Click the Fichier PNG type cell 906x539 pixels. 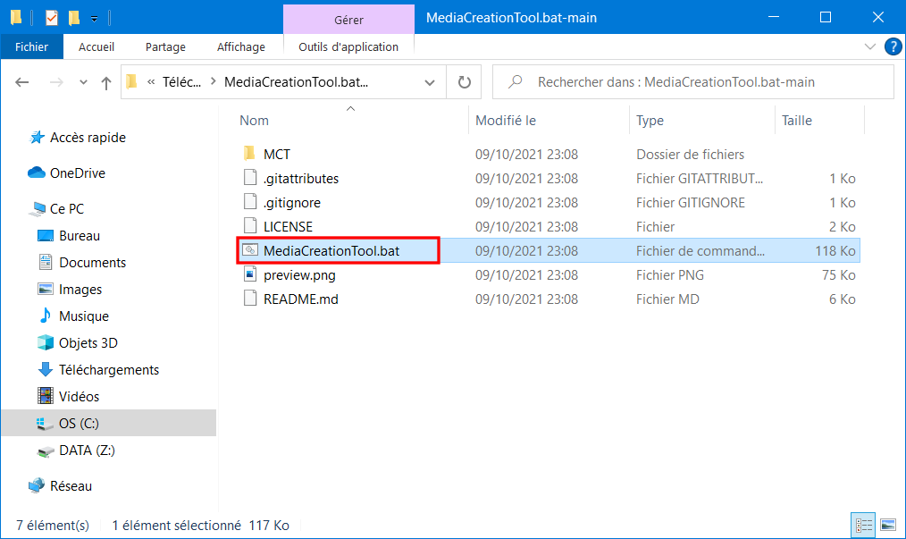pos(670,275)
